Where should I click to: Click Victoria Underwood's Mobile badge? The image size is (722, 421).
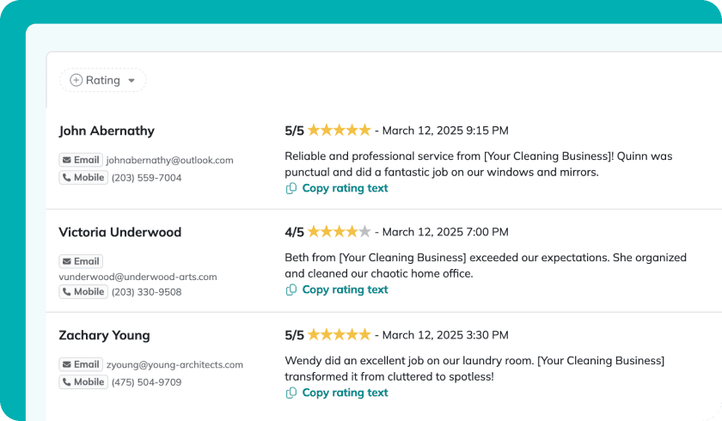[83, 292]
